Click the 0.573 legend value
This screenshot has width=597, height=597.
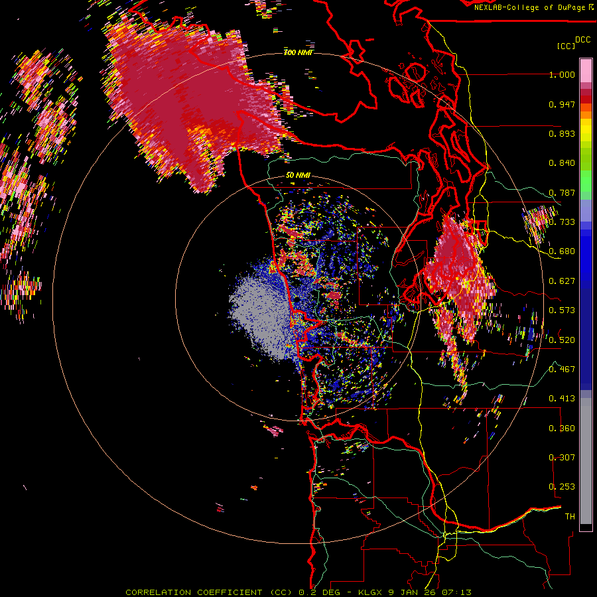(x=562, y=310)
